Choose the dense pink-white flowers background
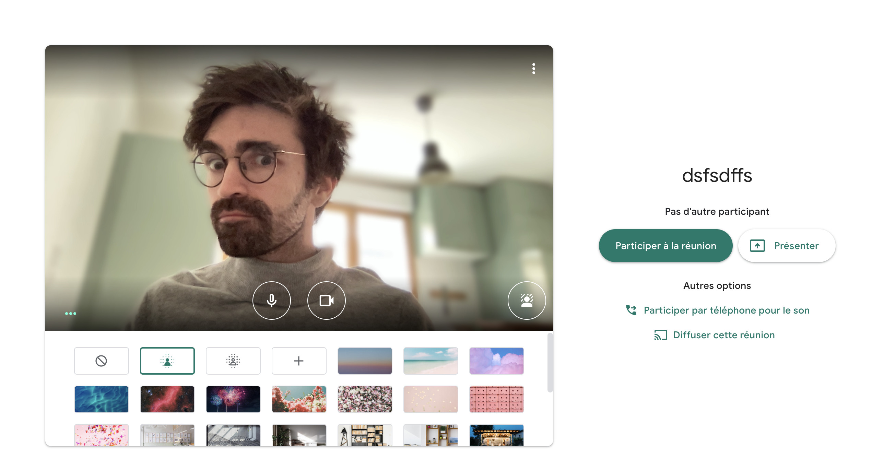 (x=365, y=399)
